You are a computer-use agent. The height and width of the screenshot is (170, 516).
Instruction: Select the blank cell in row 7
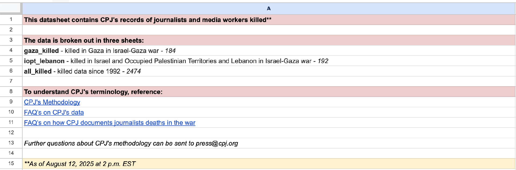click(268, 81)
